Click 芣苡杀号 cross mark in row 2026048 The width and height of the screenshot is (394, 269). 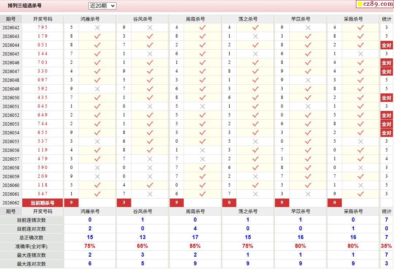(308, 80)
